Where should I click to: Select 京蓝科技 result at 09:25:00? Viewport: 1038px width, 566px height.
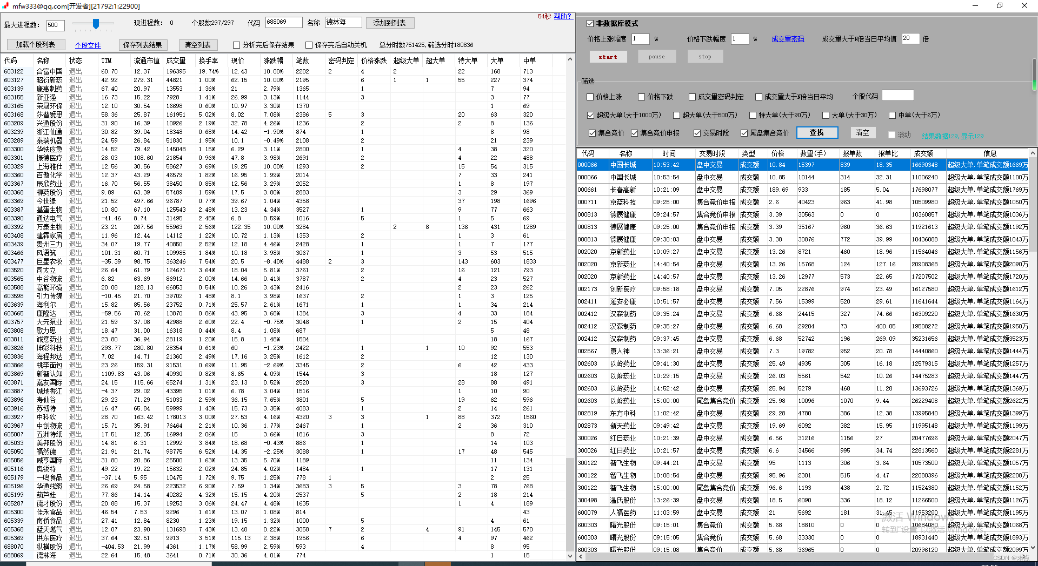tap(803, 202)
